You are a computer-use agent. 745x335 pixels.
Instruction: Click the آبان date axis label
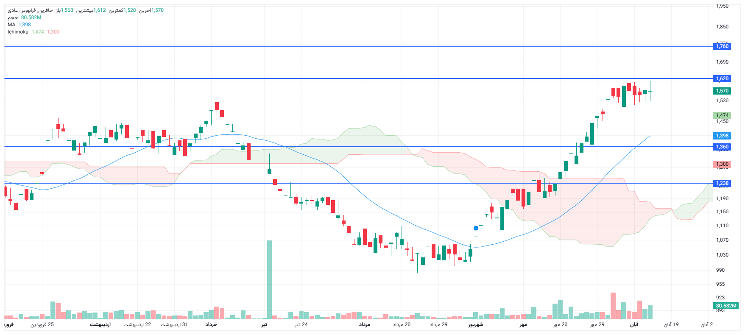[x=634, y=324]
